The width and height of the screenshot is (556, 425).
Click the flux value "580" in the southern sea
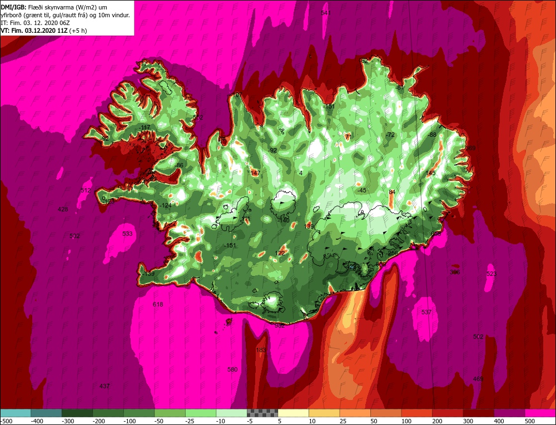point(232,370)
